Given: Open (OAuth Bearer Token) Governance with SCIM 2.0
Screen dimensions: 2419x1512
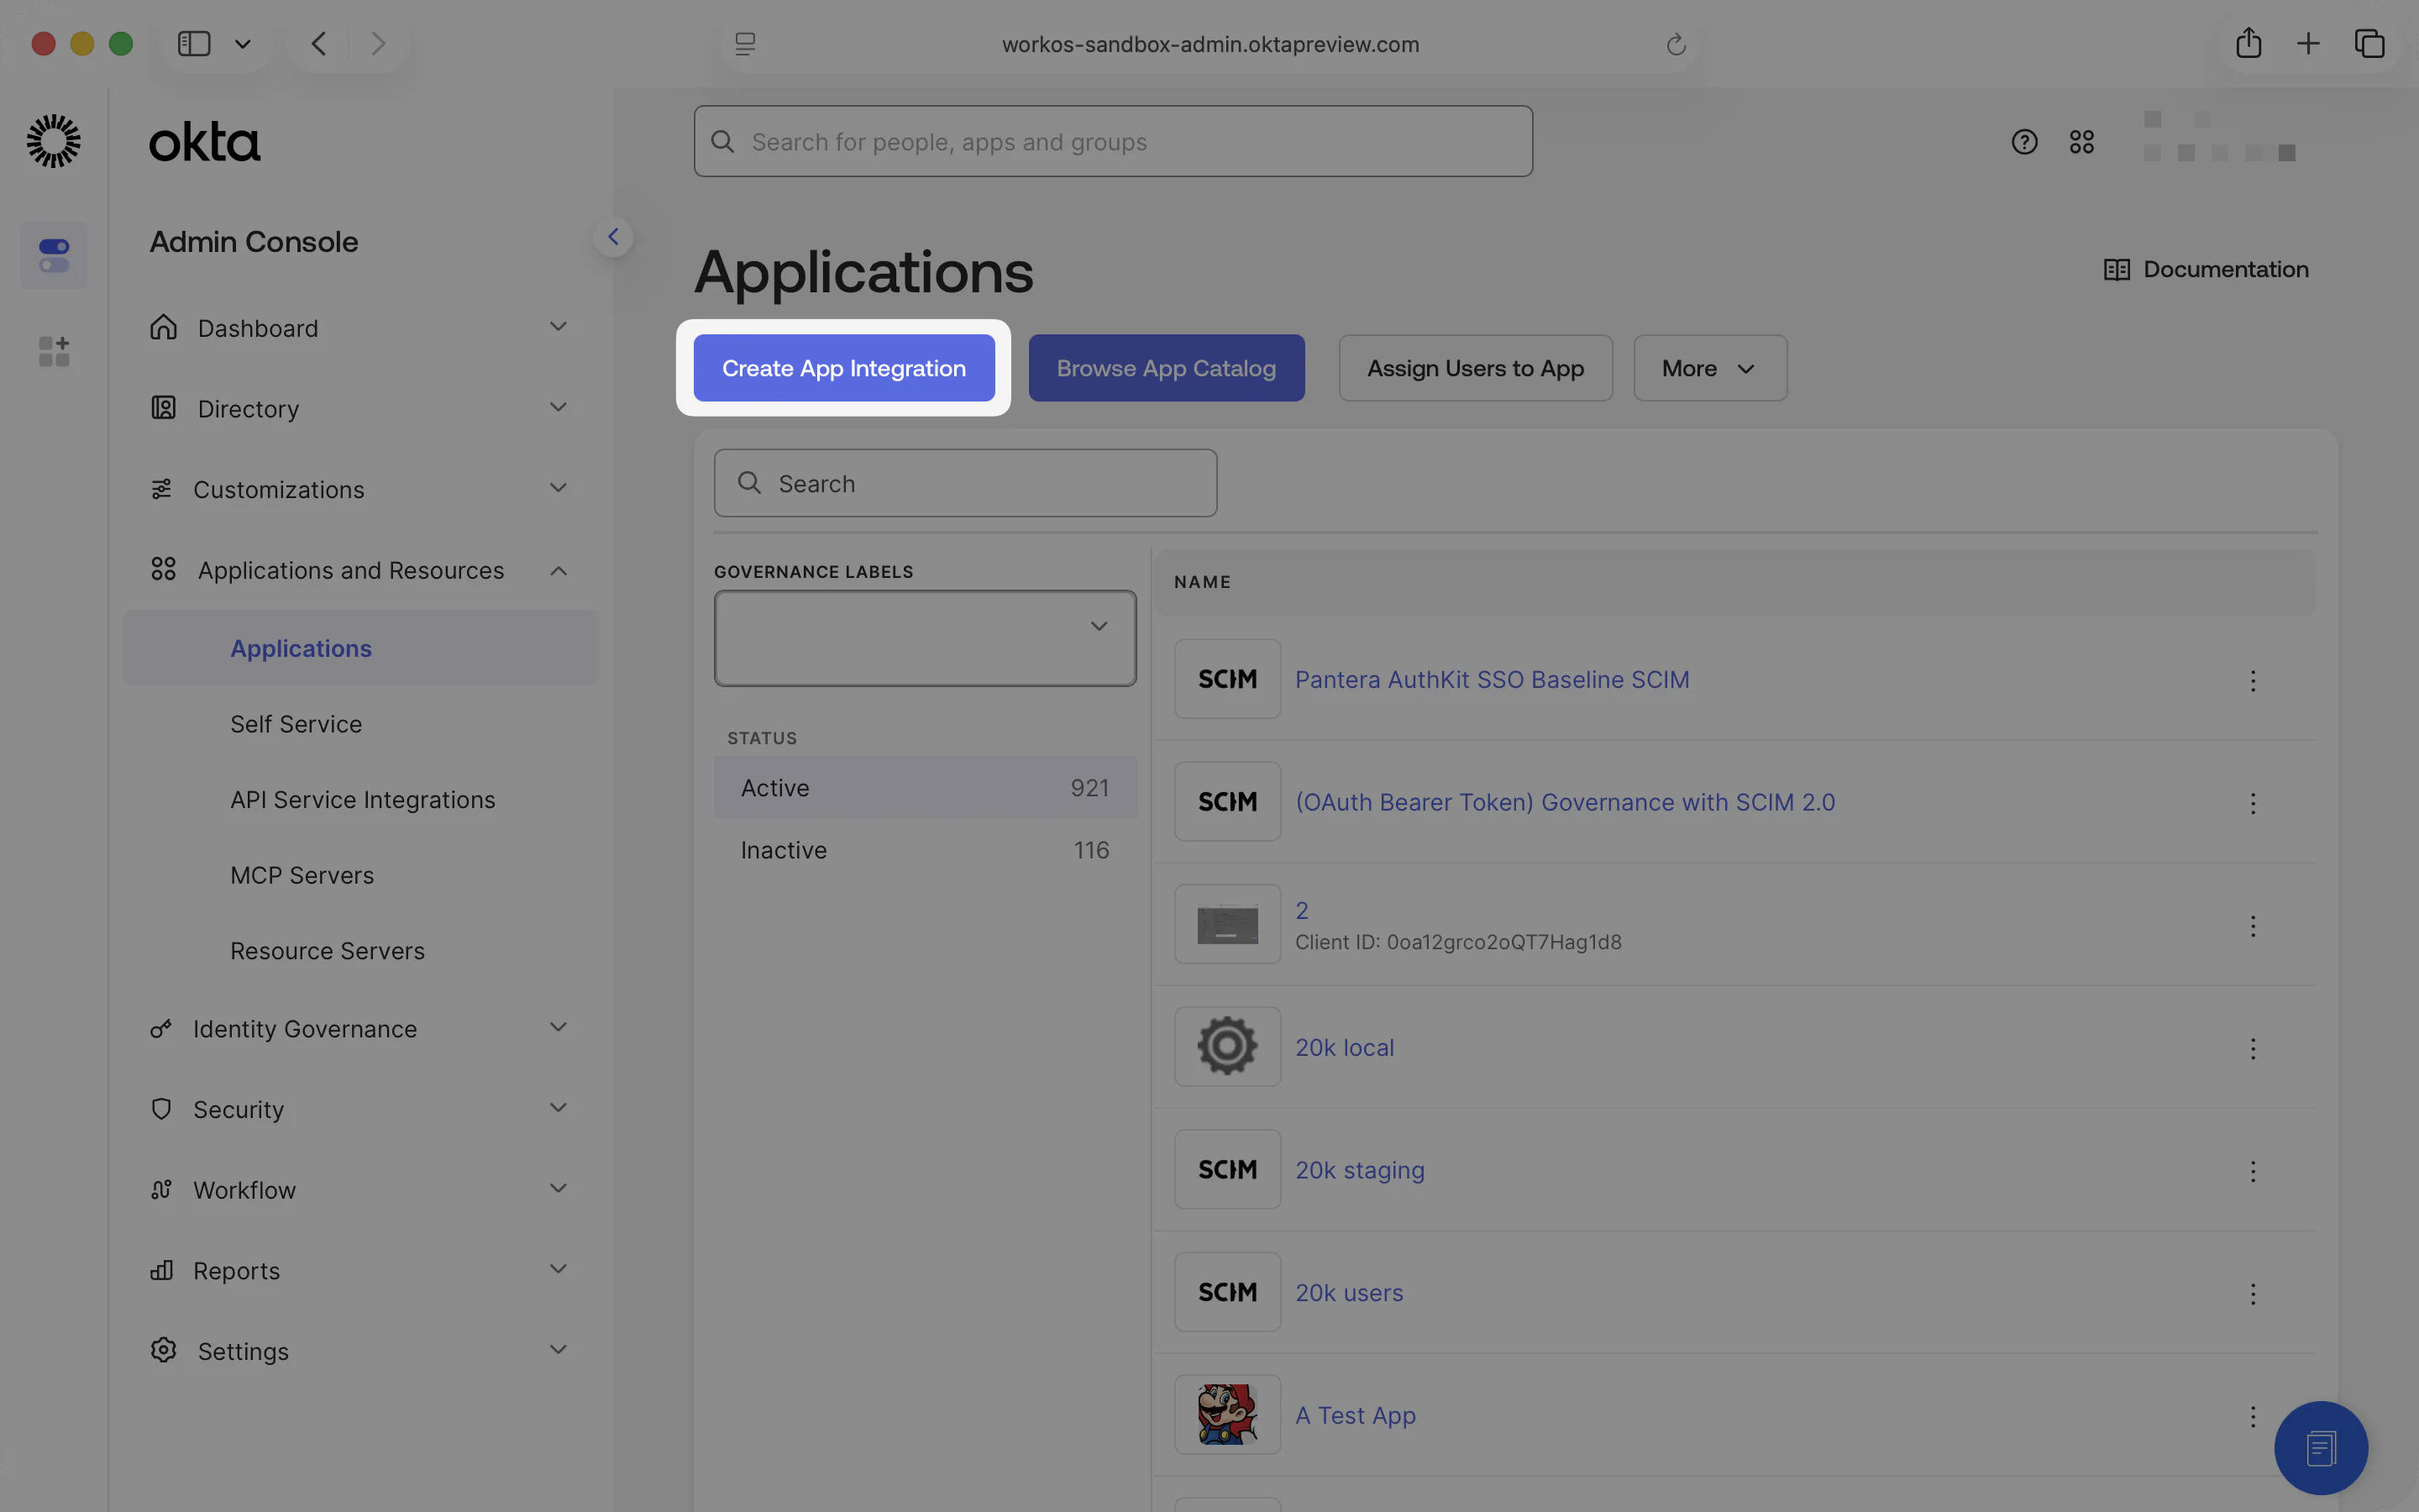Looking at the screenshot, I should 1566,802.
